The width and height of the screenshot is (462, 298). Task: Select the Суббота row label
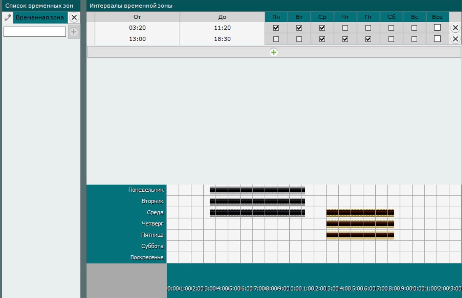[152, 246]
